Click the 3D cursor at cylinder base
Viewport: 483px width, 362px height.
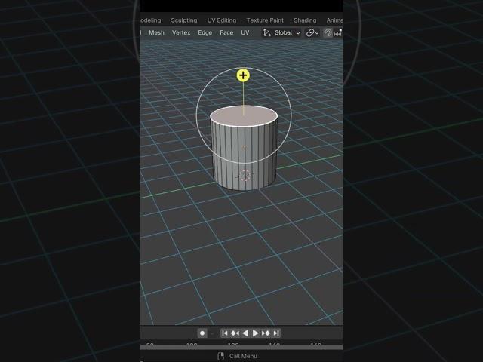[x=245, y=176]
